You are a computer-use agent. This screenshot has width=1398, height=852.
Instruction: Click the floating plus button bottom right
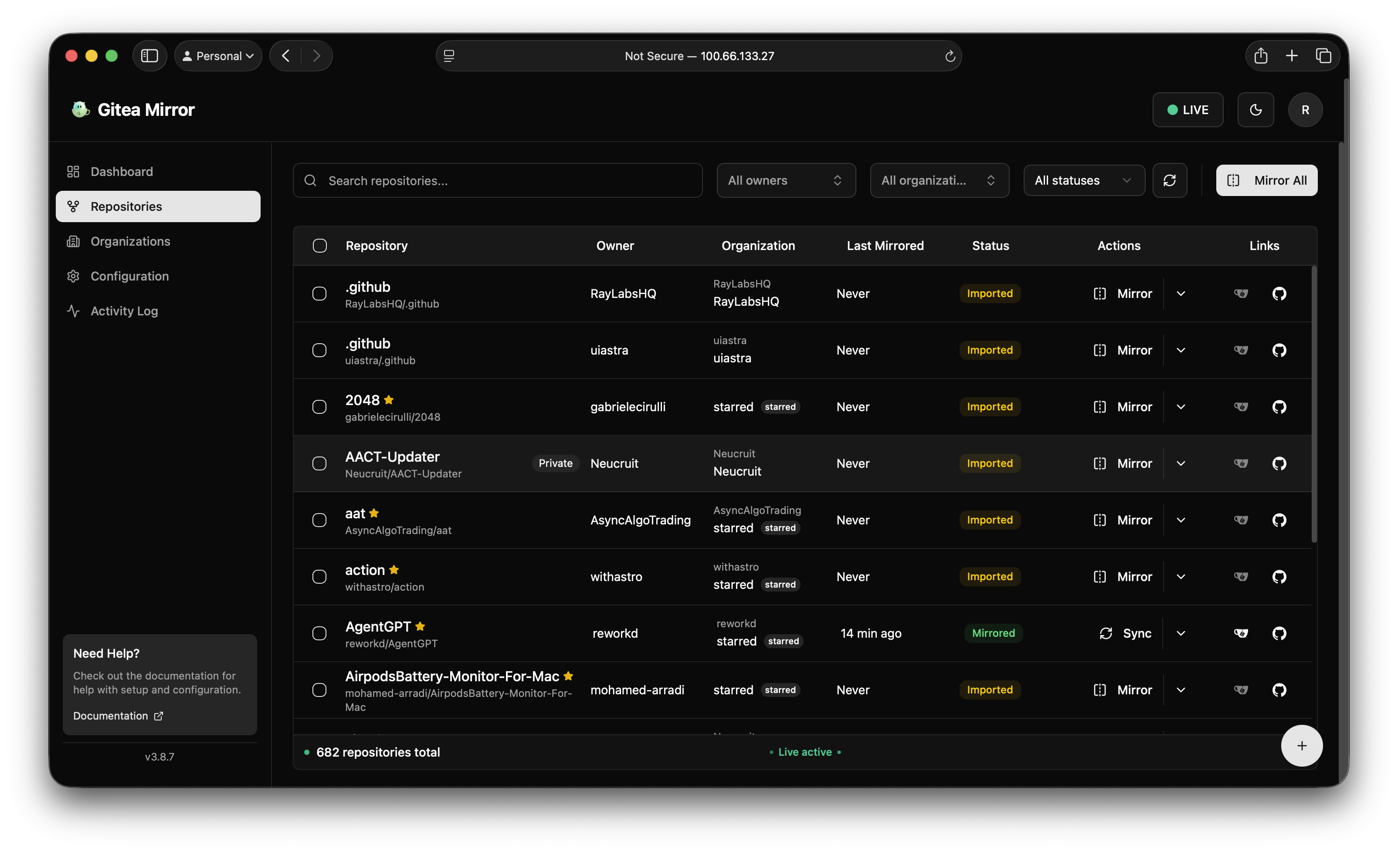[x=1302, y=746]
